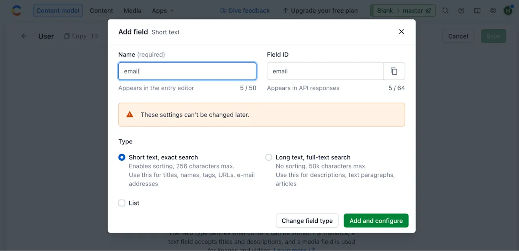Open the Content model tab
Image resolution: width=519 pixels, height=251 pixels.
pos(58,11)
